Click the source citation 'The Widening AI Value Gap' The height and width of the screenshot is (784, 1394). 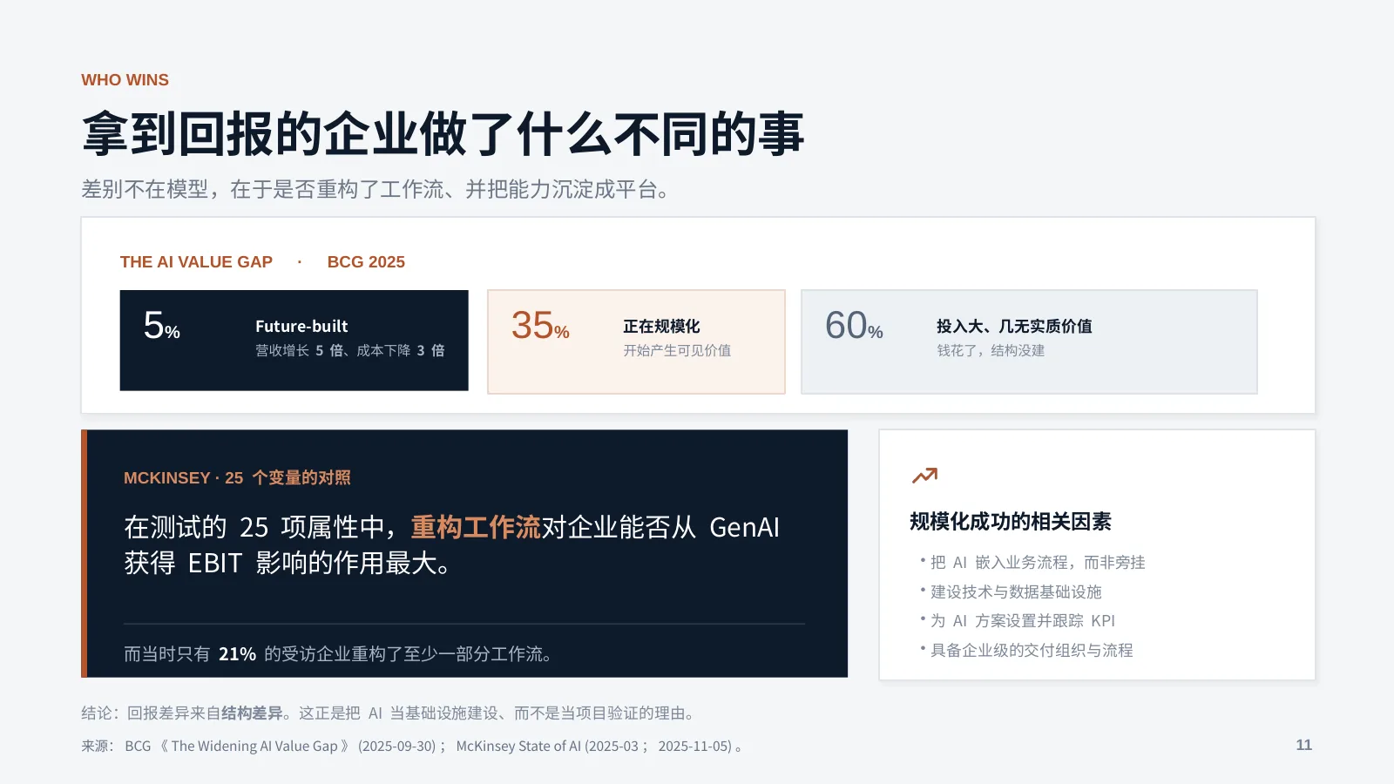(x=254, y=747)
